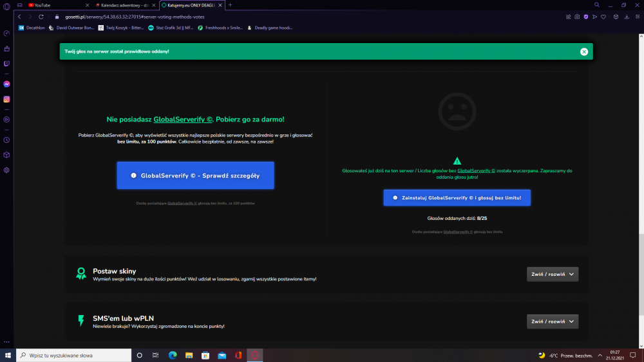Image resolution: width=644 pixels, height=362 pixels.
Task: Click GlobalServerify link under left blue button
Action: pos(182,203)
